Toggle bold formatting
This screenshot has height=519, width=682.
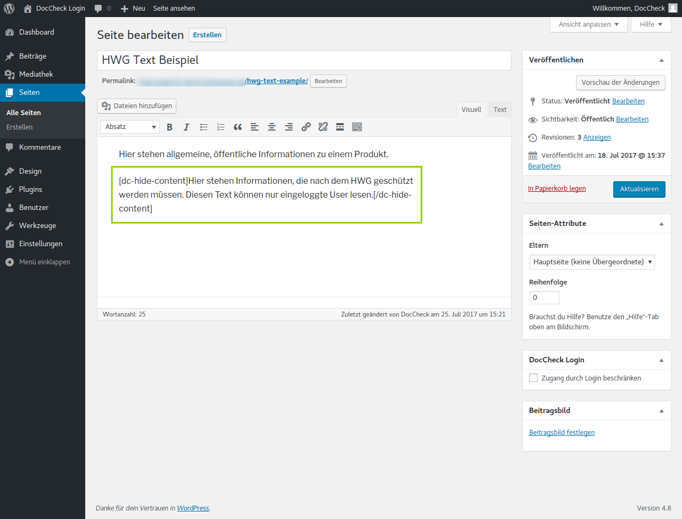tap(169, 127)
